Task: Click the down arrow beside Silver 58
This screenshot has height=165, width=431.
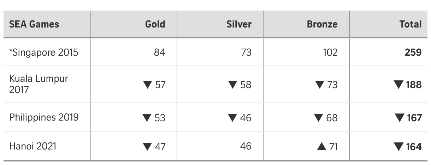Action: [232, 85]
